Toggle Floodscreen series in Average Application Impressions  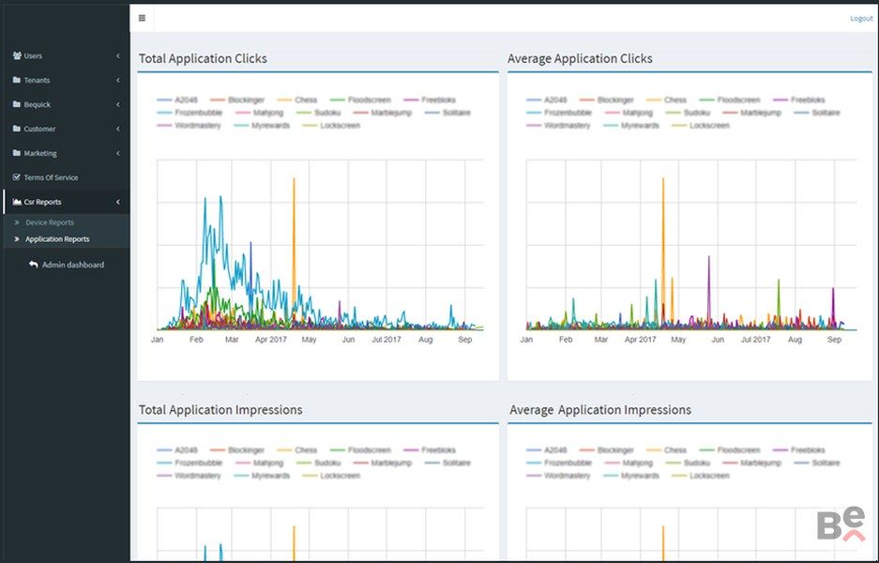click(730, 449)
